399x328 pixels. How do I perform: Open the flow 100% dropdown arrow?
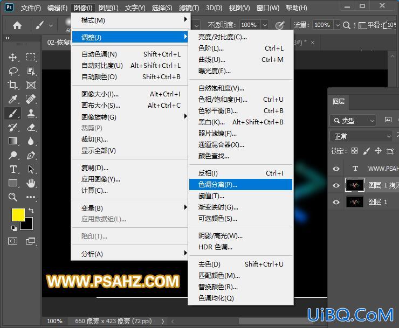tap(338, 25)
